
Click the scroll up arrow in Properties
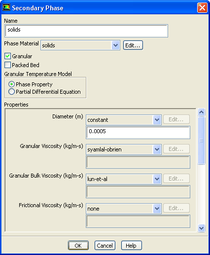[x=201, y=112]
